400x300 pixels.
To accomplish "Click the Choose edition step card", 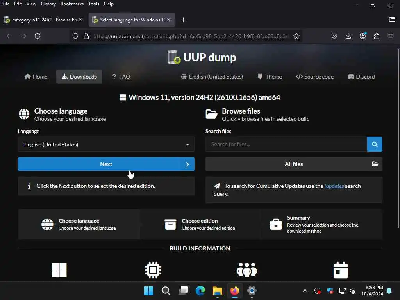I will 200,224.
